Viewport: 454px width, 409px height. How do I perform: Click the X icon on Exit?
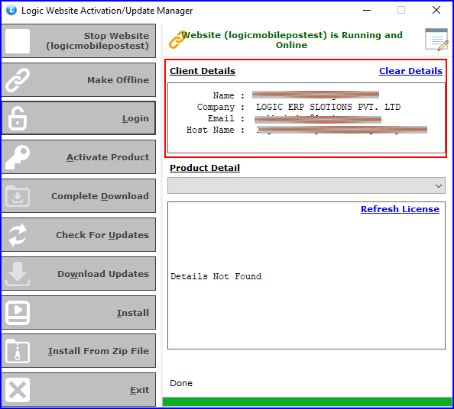click(18, 390)
